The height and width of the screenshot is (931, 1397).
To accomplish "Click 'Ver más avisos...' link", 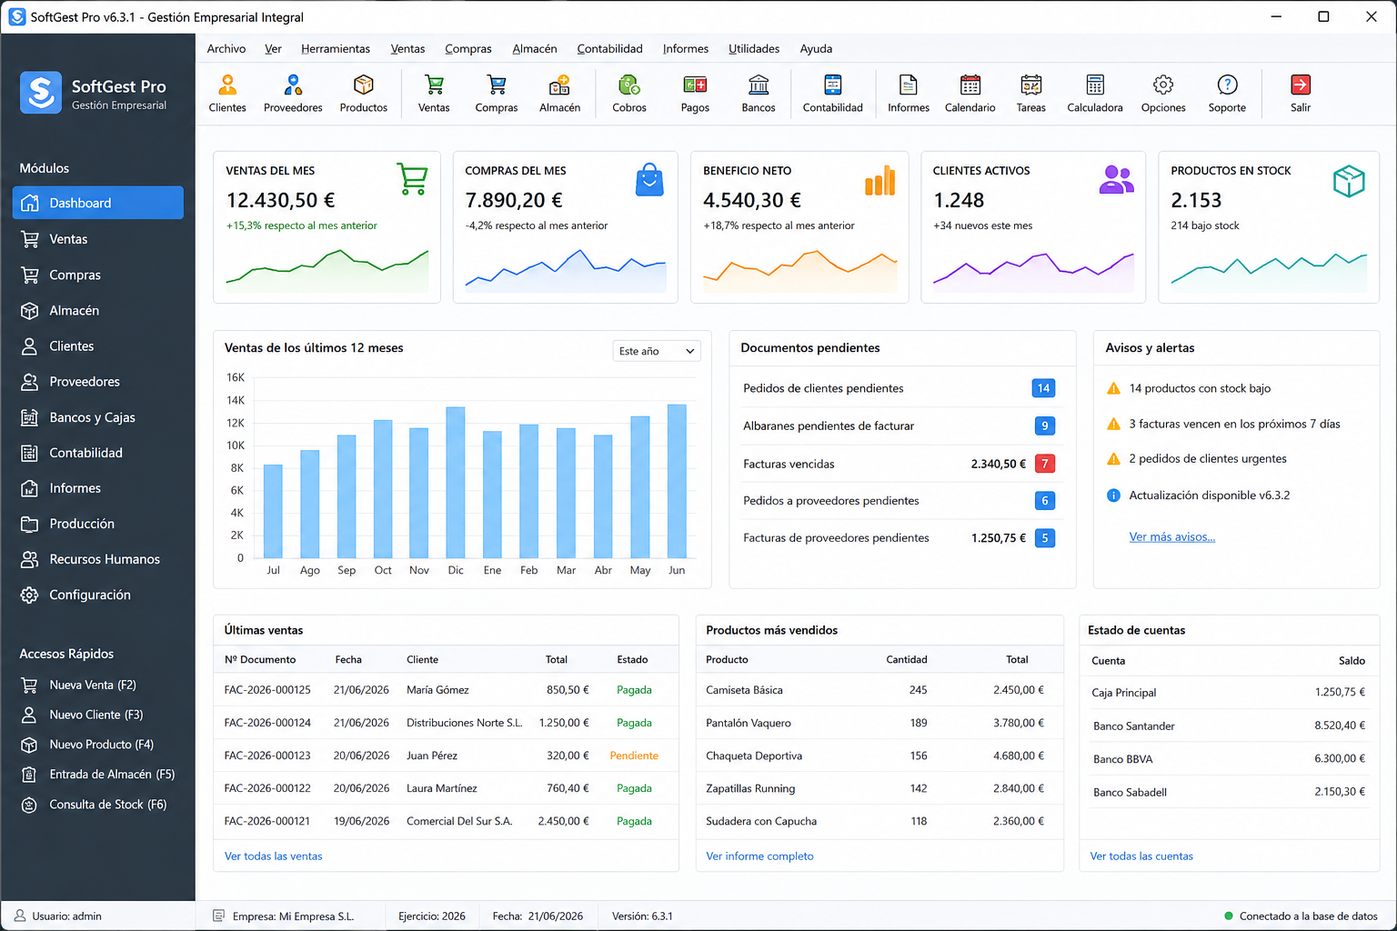I will 1172,537.
